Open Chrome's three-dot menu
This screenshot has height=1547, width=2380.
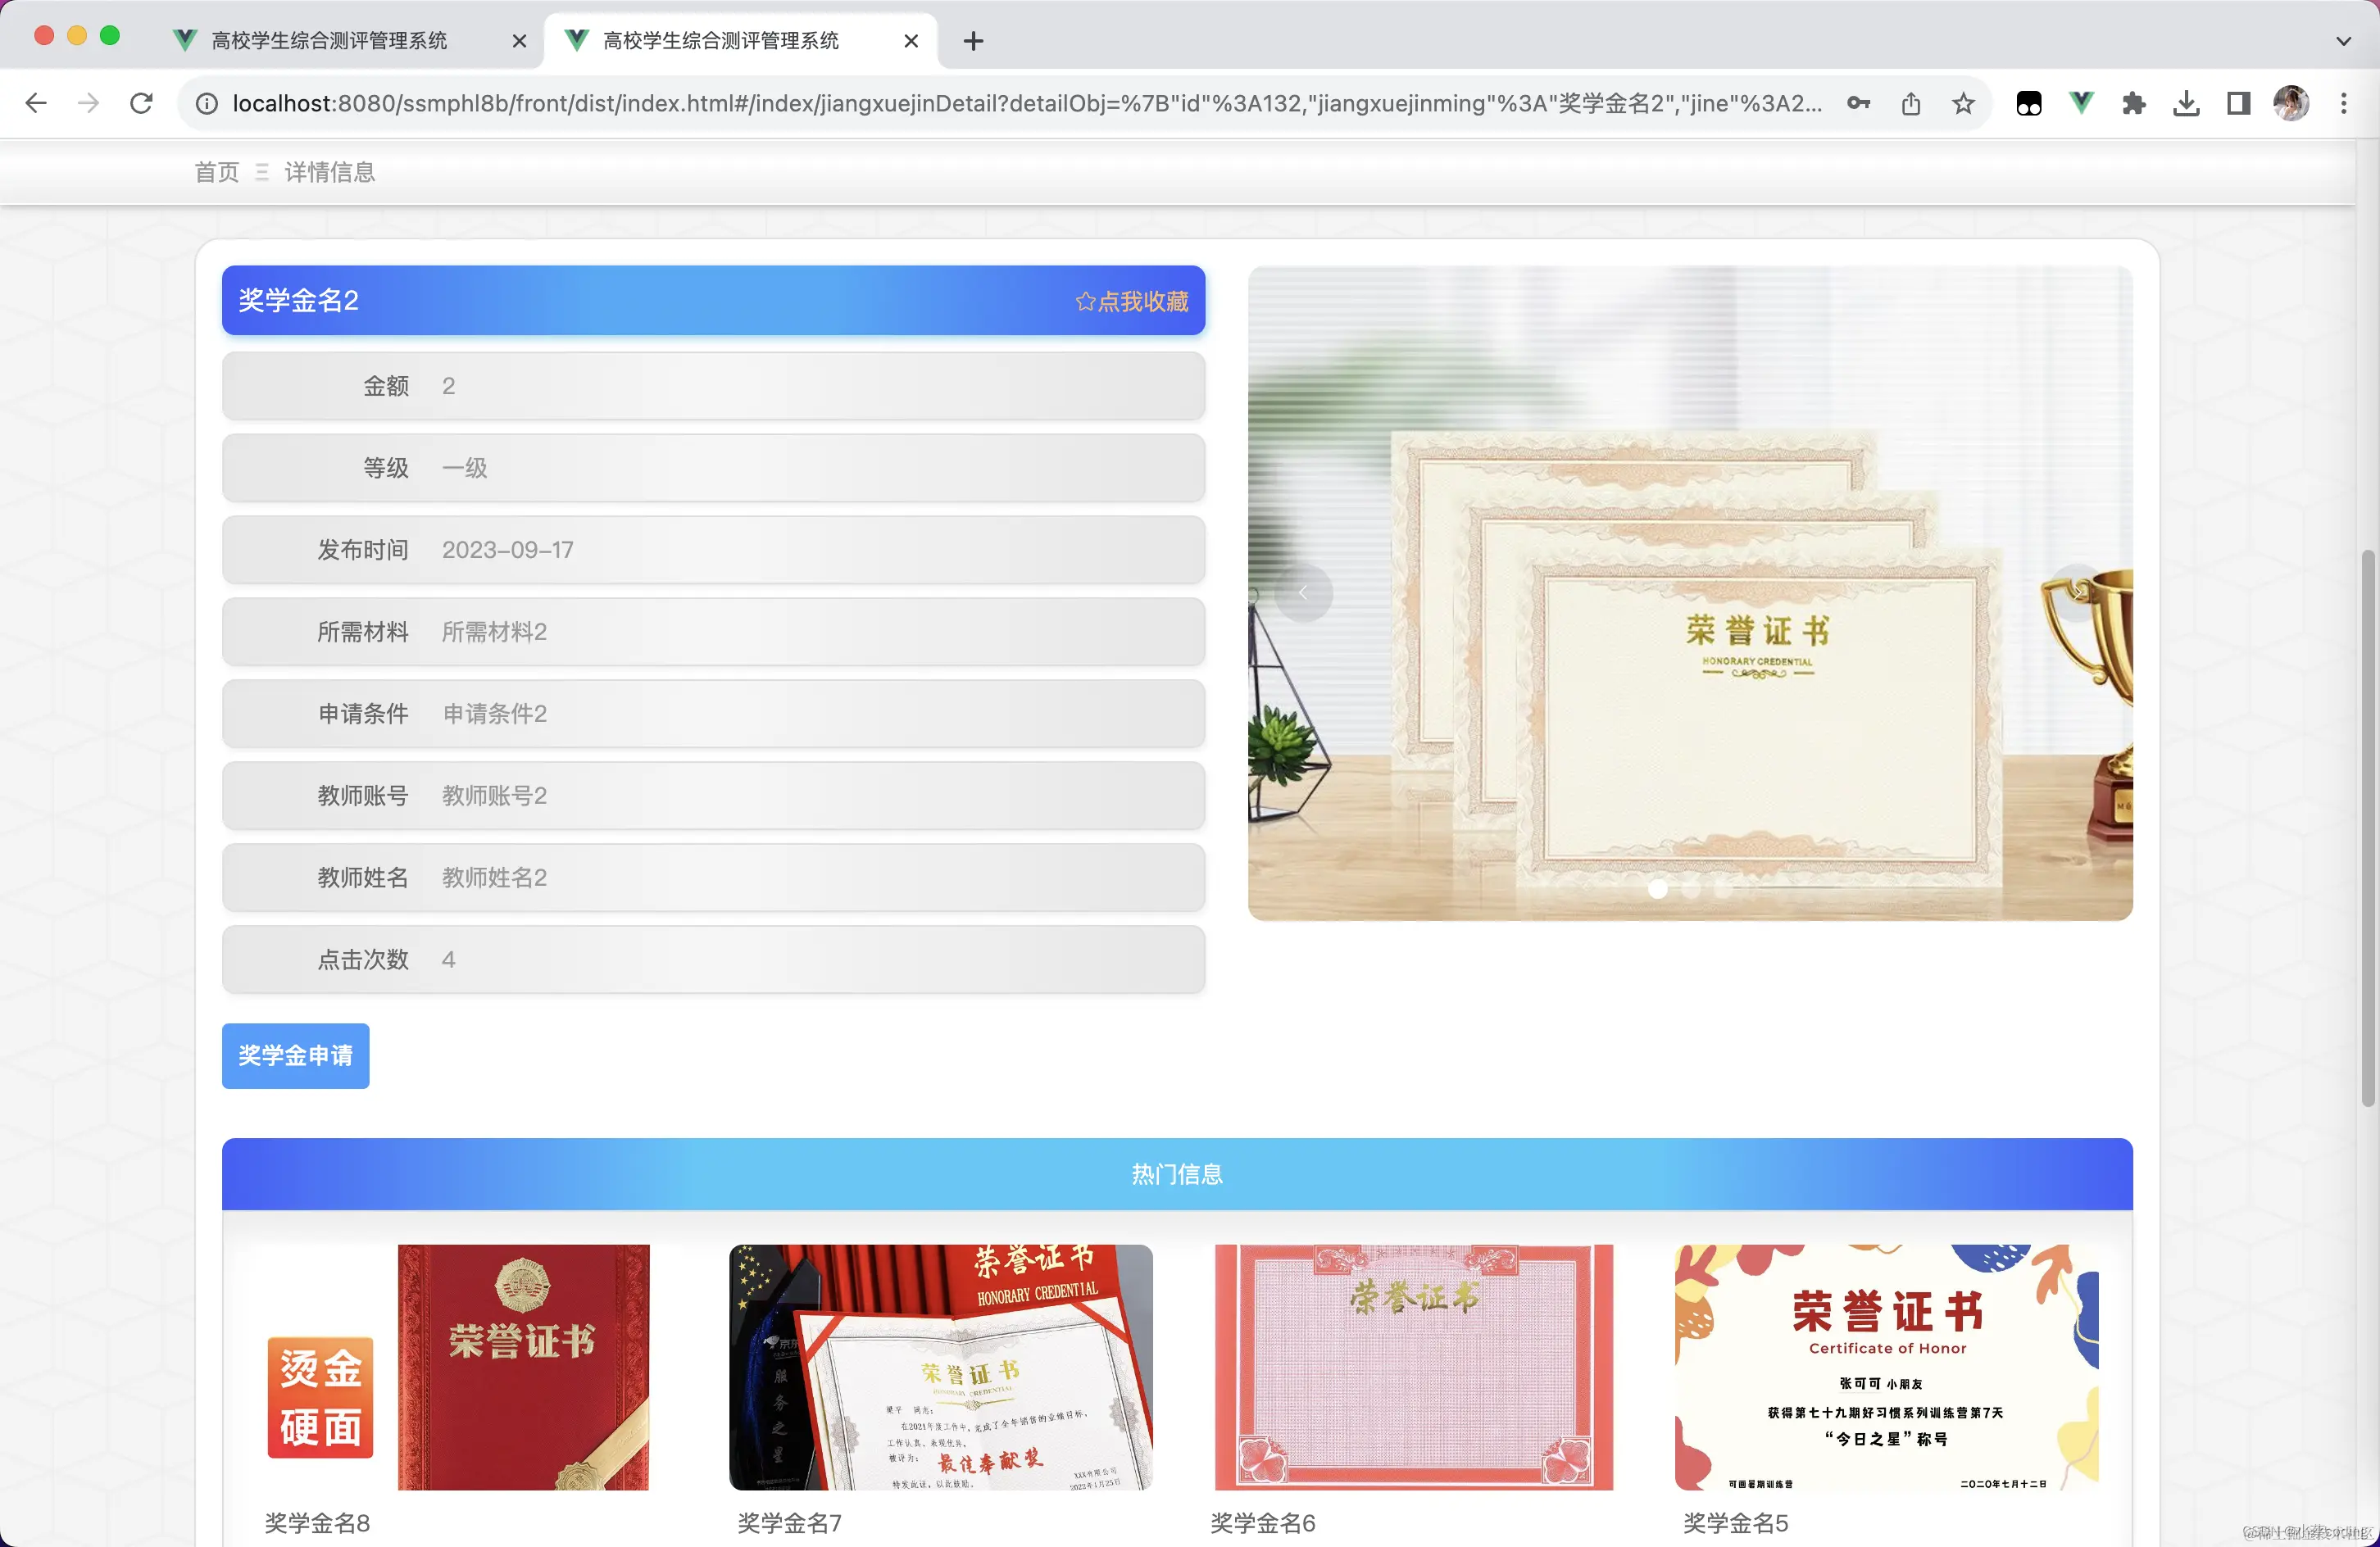[2344, 103]
